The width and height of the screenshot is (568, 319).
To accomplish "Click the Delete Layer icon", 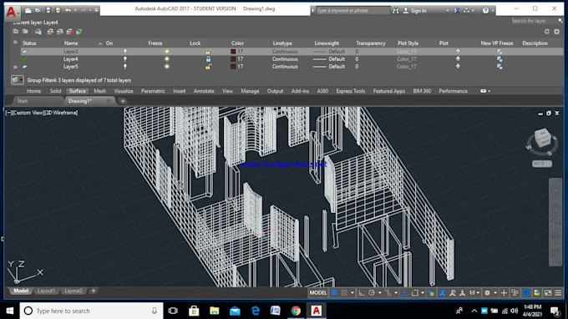I will pos(69,32).
